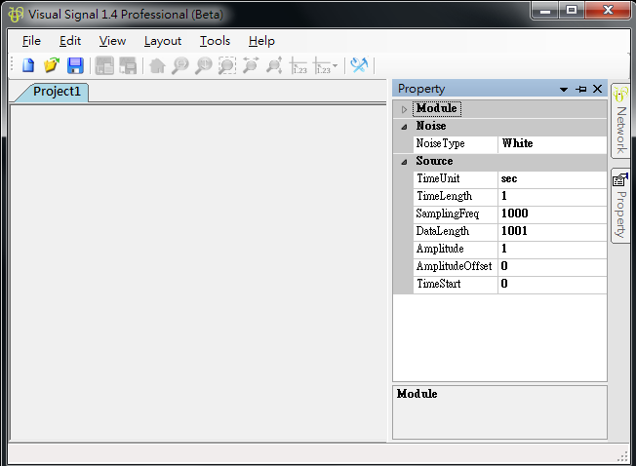Expand the Module property group
Screen dimensions: 636x466
pos(404,109)
